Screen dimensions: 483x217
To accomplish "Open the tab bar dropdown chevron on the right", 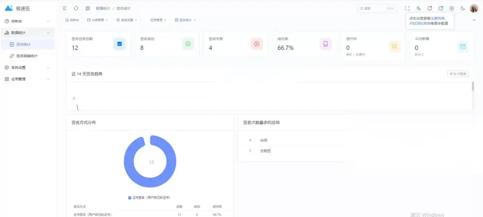I will 474,20.
